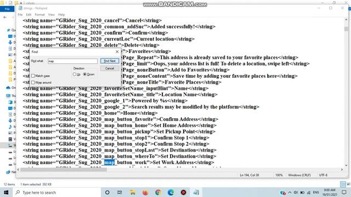
Task: Click the Notepad icon in the title bar
Action: [20, 8]
